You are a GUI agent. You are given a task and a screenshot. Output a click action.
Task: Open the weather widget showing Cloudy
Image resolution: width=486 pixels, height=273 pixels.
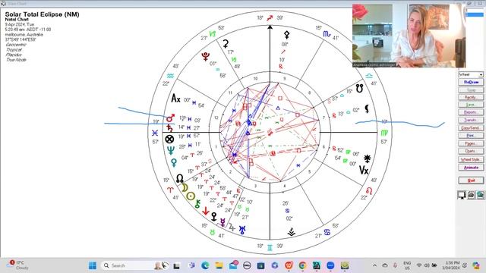(18, 265)
